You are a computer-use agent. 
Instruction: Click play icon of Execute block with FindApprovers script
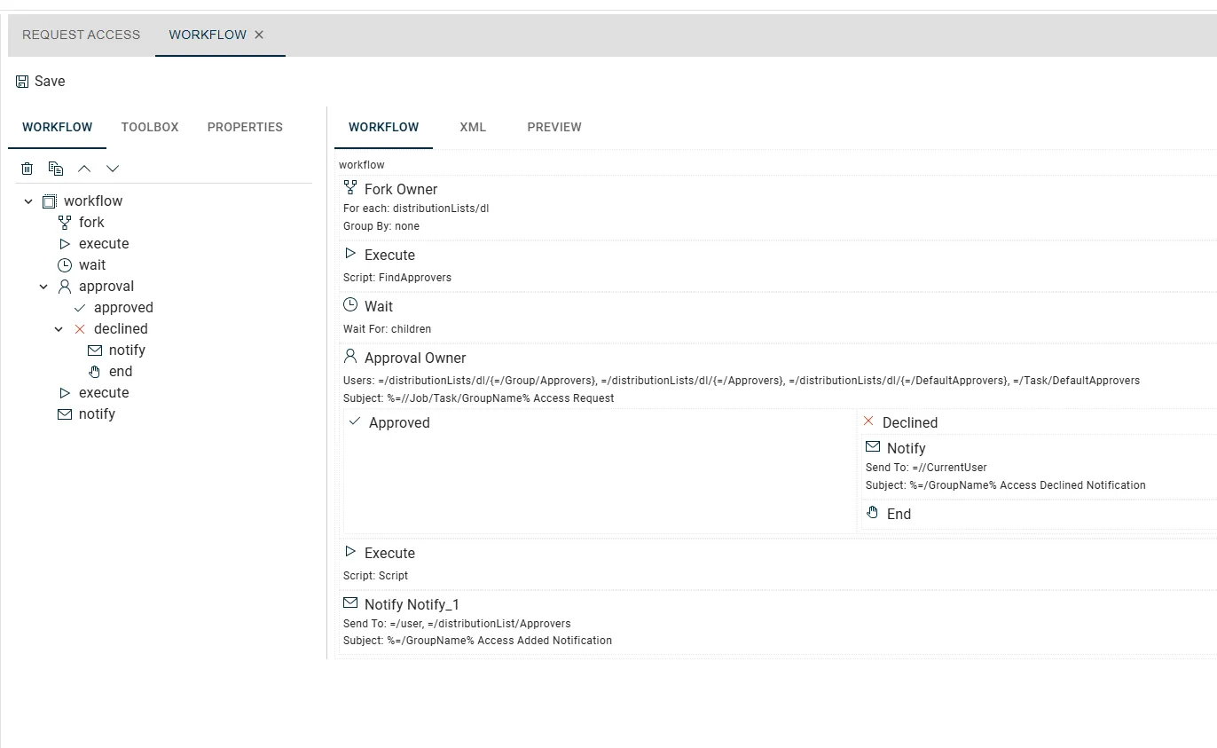[350, 254]
